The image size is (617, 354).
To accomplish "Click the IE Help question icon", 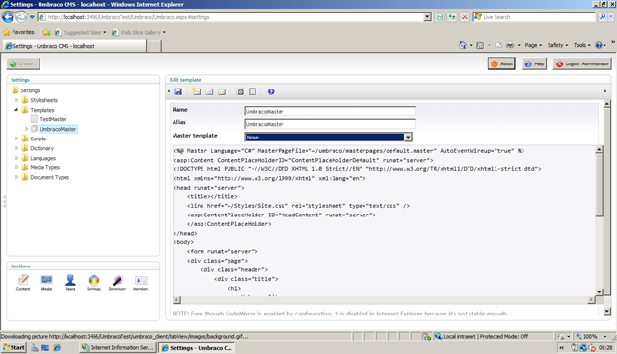I will coord(599,45).
